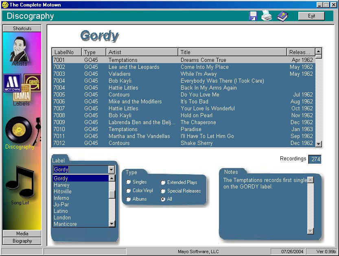The width and height of the screenshot is (339, 256).
Task: Select row 7001 Dreams Come True
Action: click(184, 60)
